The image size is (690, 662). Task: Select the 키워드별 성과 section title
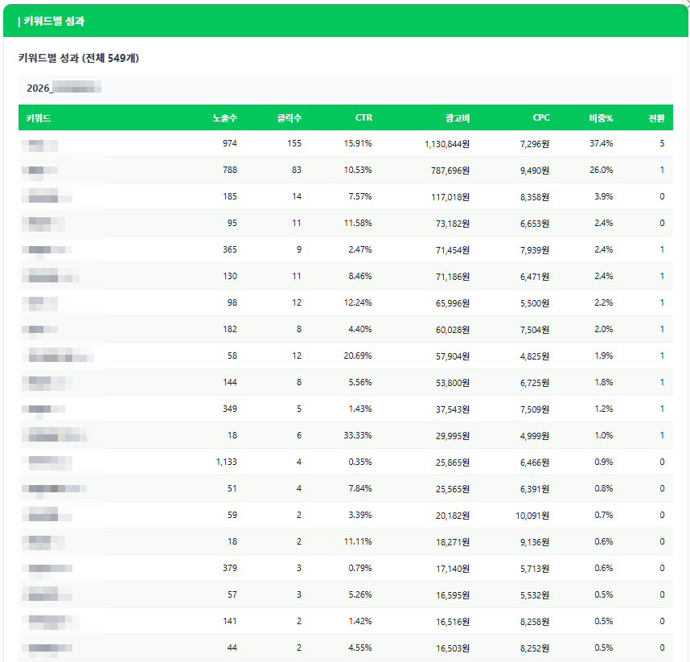point(54,21)
